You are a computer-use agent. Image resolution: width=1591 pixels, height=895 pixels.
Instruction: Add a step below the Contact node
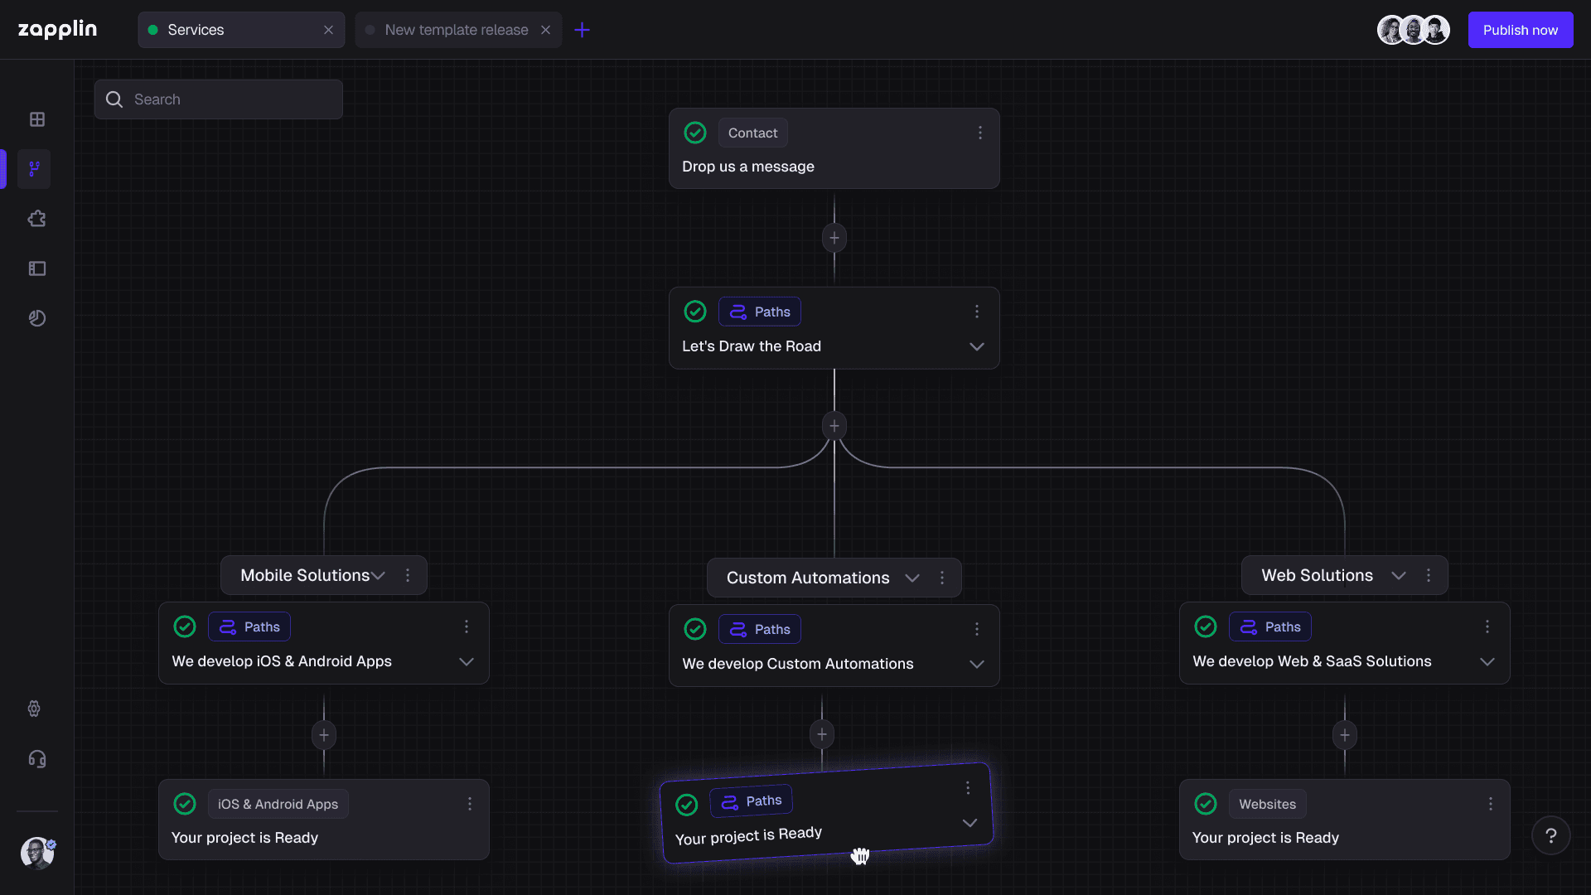tap(834, 238)
